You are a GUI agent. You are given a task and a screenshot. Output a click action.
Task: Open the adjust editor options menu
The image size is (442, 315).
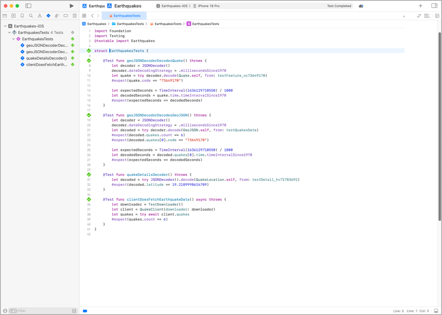427,16
